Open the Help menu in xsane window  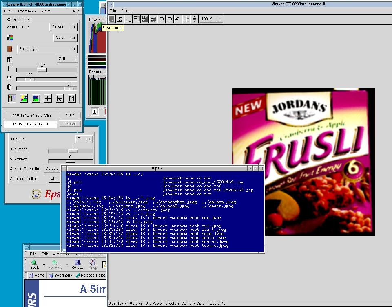tap(76, 11)
